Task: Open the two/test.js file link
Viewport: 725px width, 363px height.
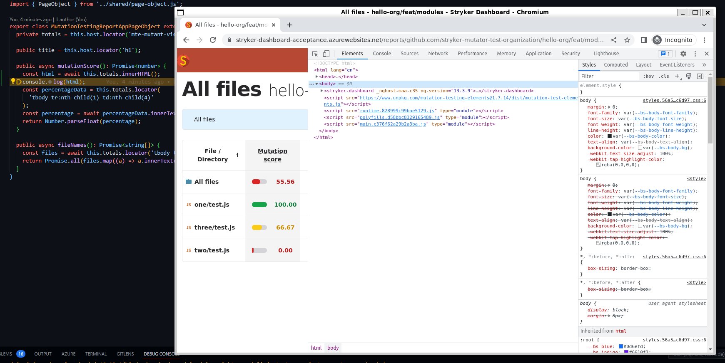Action: click(x=212, y=250)
